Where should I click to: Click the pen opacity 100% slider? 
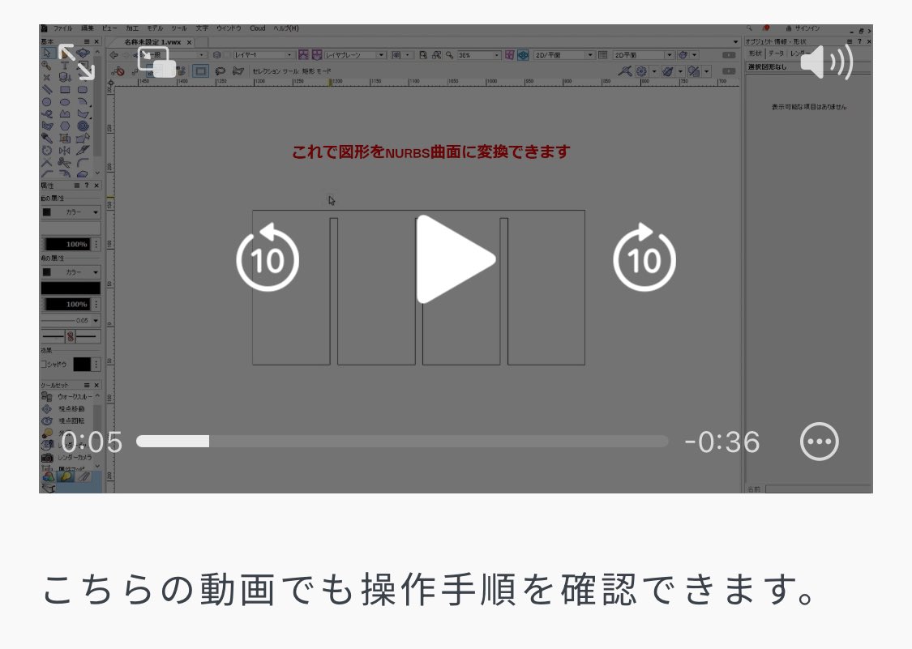click(x=67, y=304)
